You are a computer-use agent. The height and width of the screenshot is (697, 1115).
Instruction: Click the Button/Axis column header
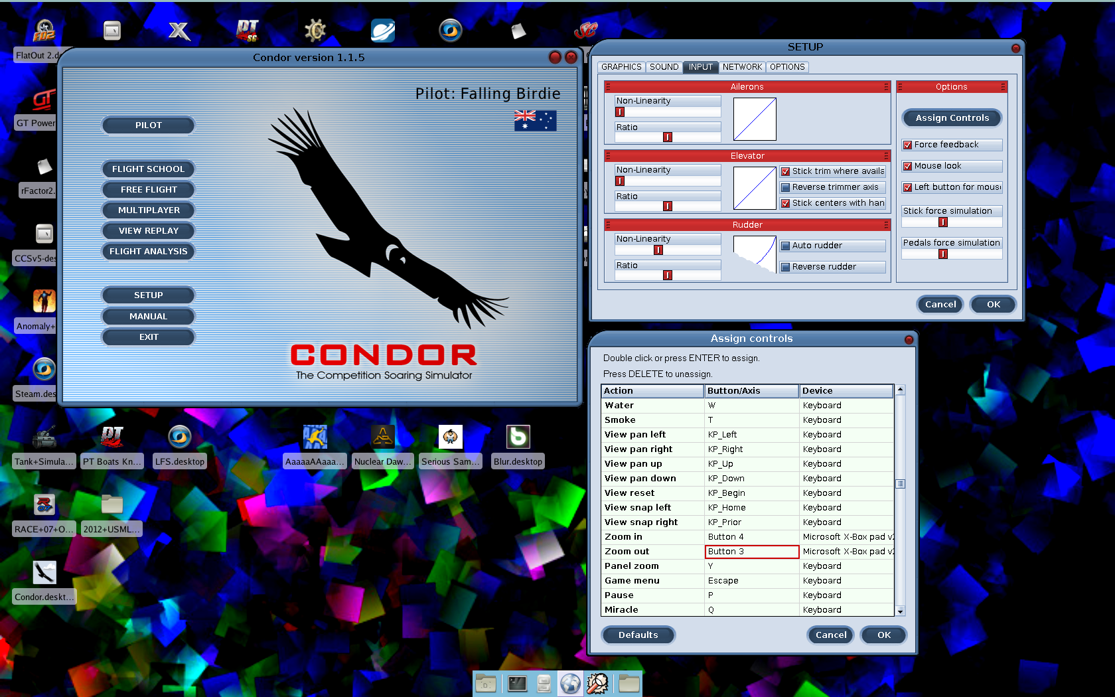751,391
